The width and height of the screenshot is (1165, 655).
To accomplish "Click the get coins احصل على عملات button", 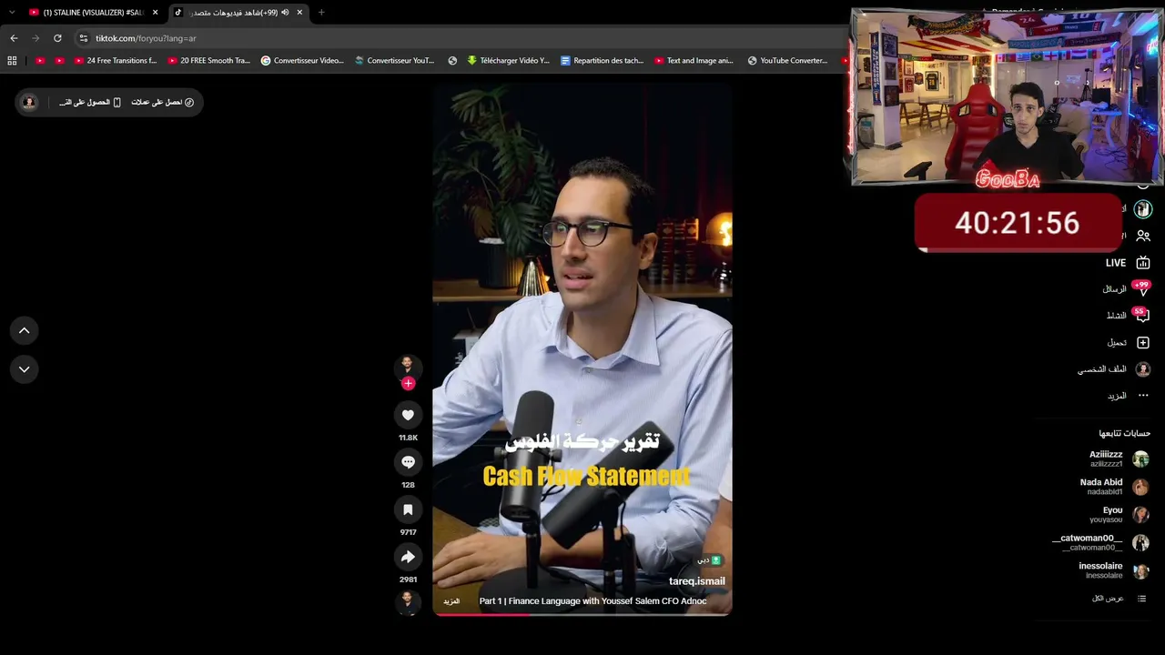I will (x=162, y=102).
